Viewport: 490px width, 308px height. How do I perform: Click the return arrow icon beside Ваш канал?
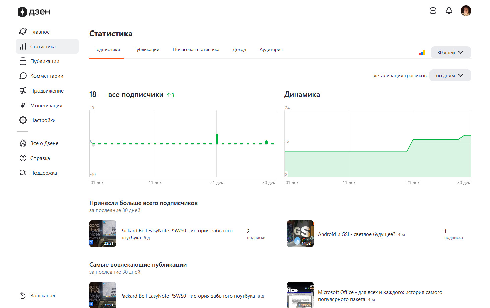pyautogui.click(x=23, y=295)
